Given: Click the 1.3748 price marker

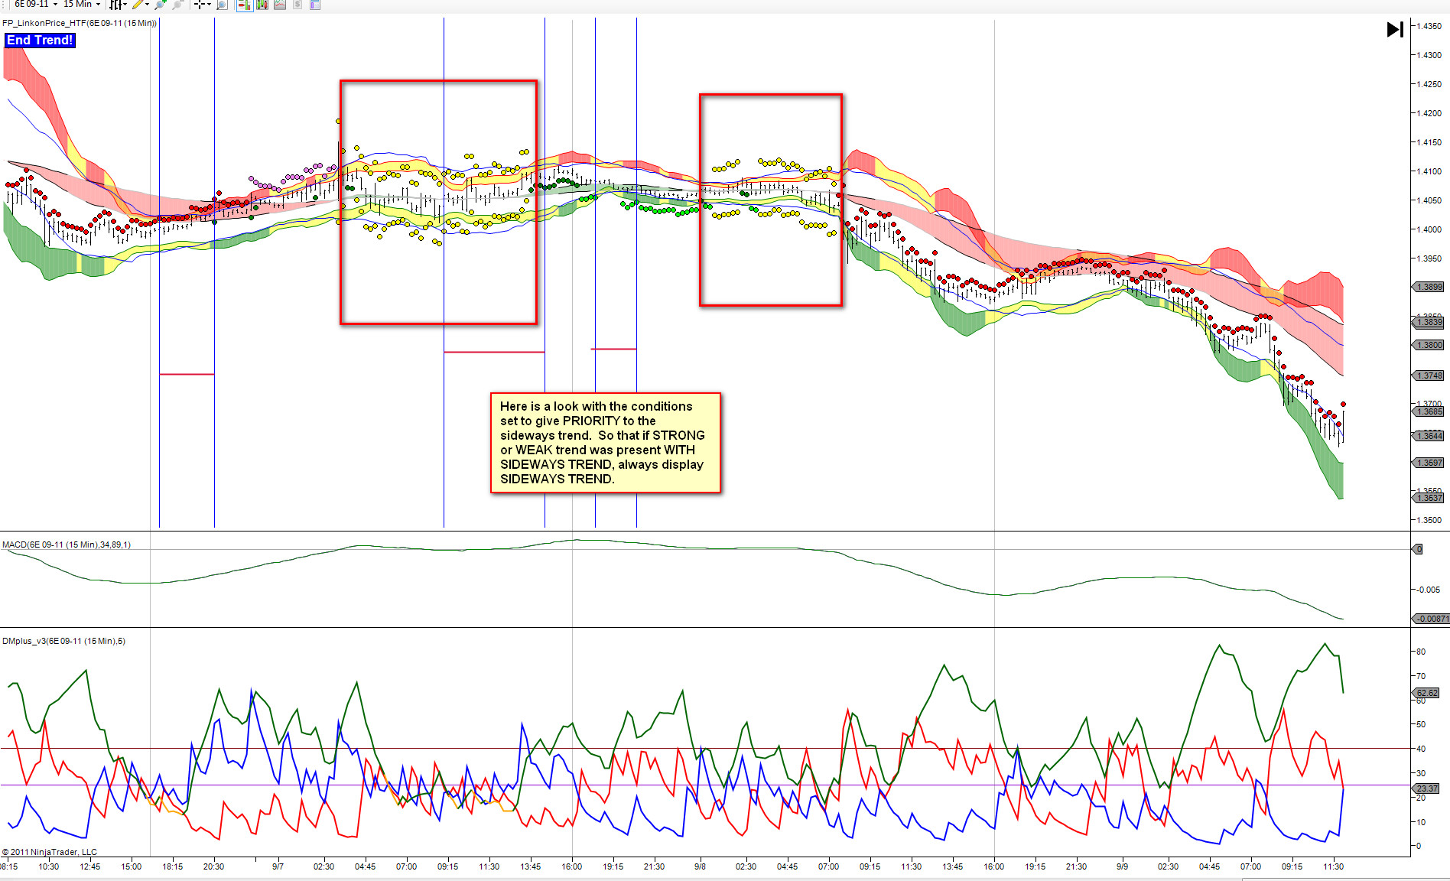Looking at the screenshot, I should (1428, 375).
